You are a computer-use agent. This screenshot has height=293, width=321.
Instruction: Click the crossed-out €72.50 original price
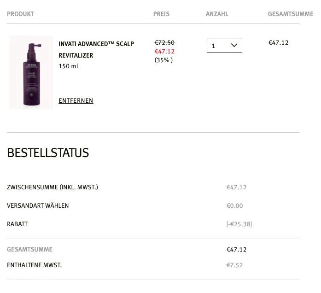click(x=164, y=42)
